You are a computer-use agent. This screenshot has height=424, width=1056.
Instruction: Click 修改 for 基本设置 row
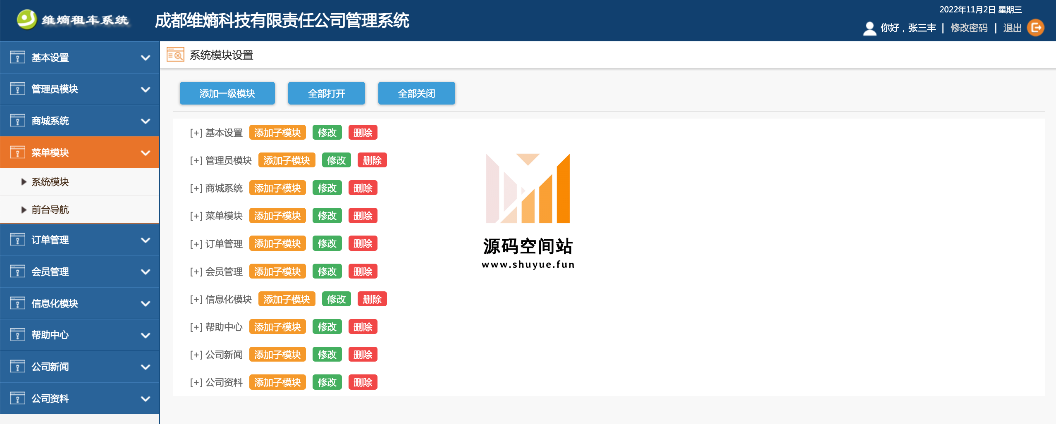coord(327,132)
